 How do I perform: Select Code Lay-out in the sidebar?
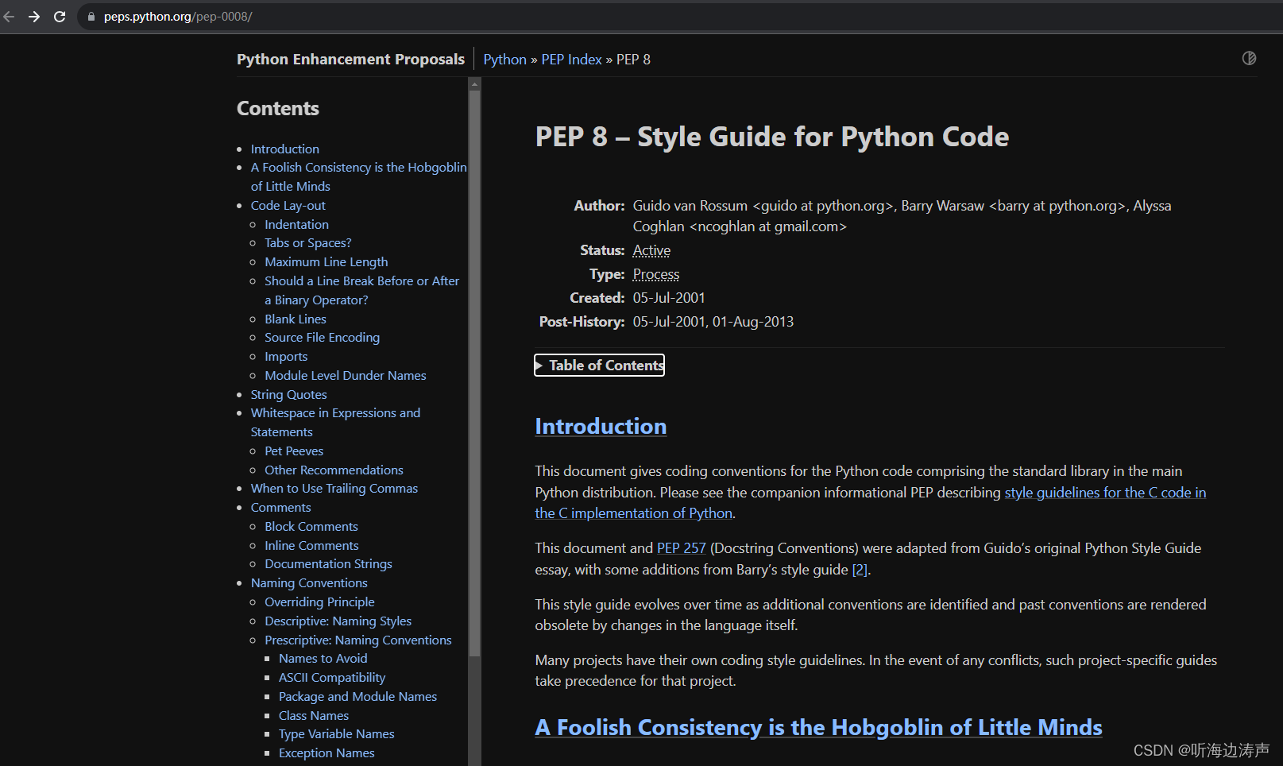pos(288,206)
